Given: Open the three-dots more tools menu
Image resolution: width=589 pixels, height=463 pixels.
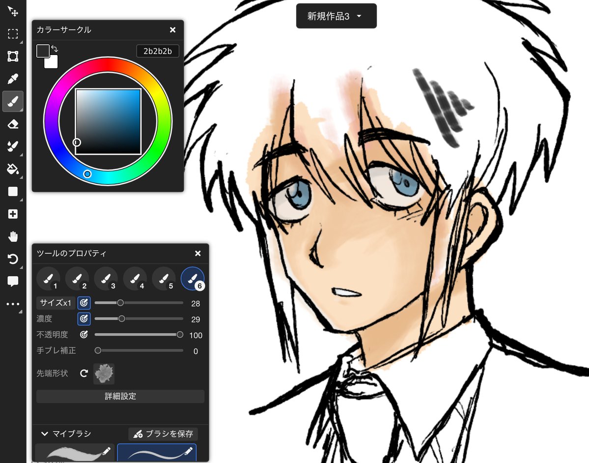Looking at the screenshot, I should [13, 304].
